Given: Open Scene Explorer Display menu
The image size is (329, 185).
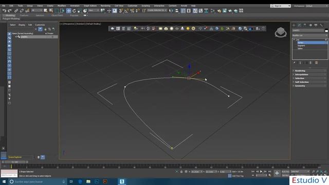Looking at the screenshot, I should 22,25.
